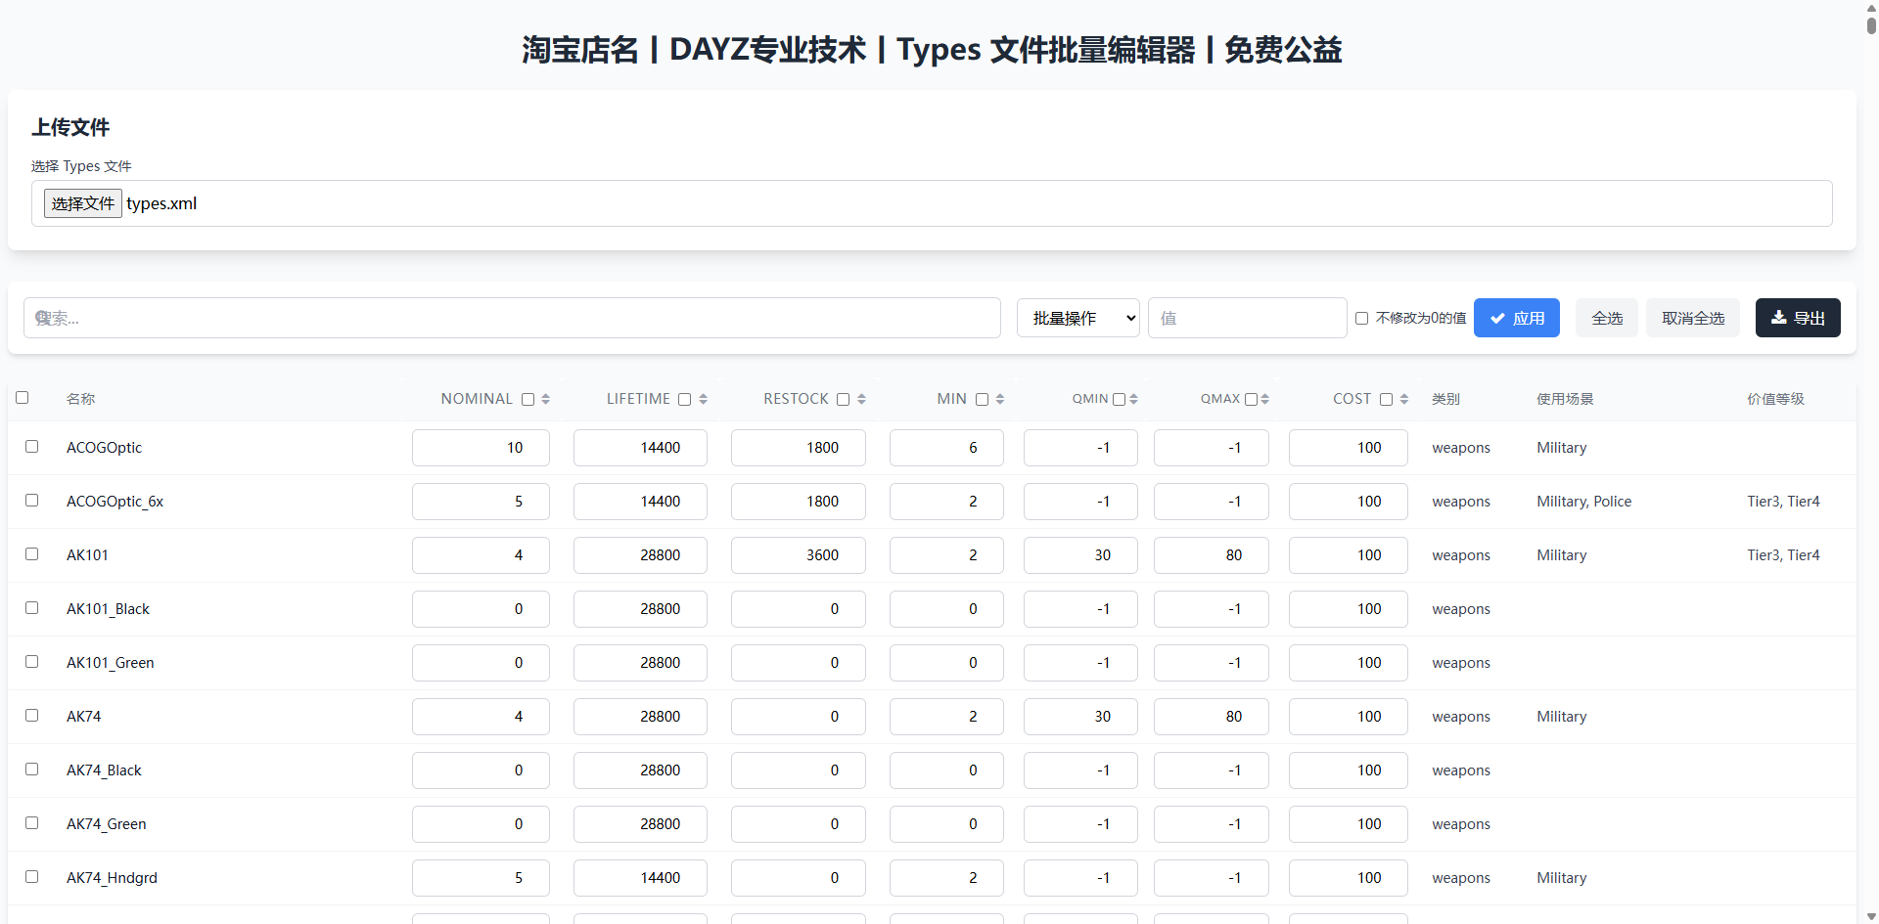This screenshot has height=924, width=1879.
Task: Click the 价值等级 column header
Action: point(1775,399)
